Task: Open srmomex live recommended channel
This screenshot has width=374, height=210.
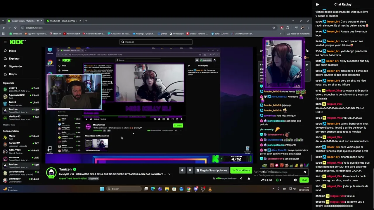Action: click(21, 159)
